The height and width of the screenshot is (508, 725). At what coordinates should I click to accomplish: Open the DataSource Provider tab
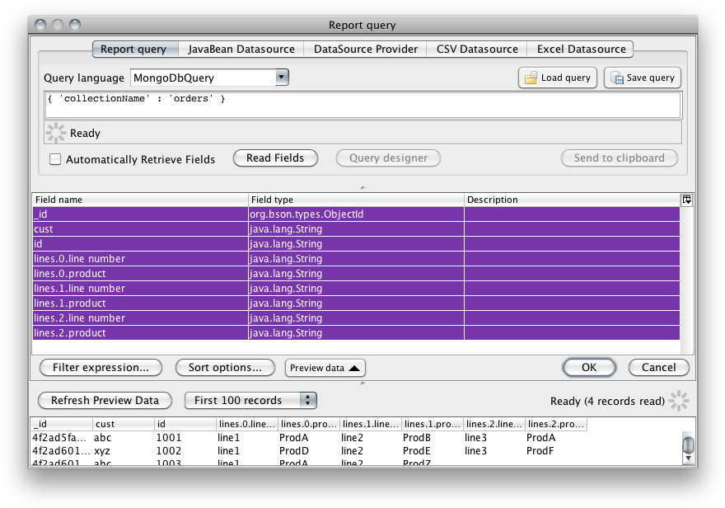pyautogui.click(x=364, y=49)
